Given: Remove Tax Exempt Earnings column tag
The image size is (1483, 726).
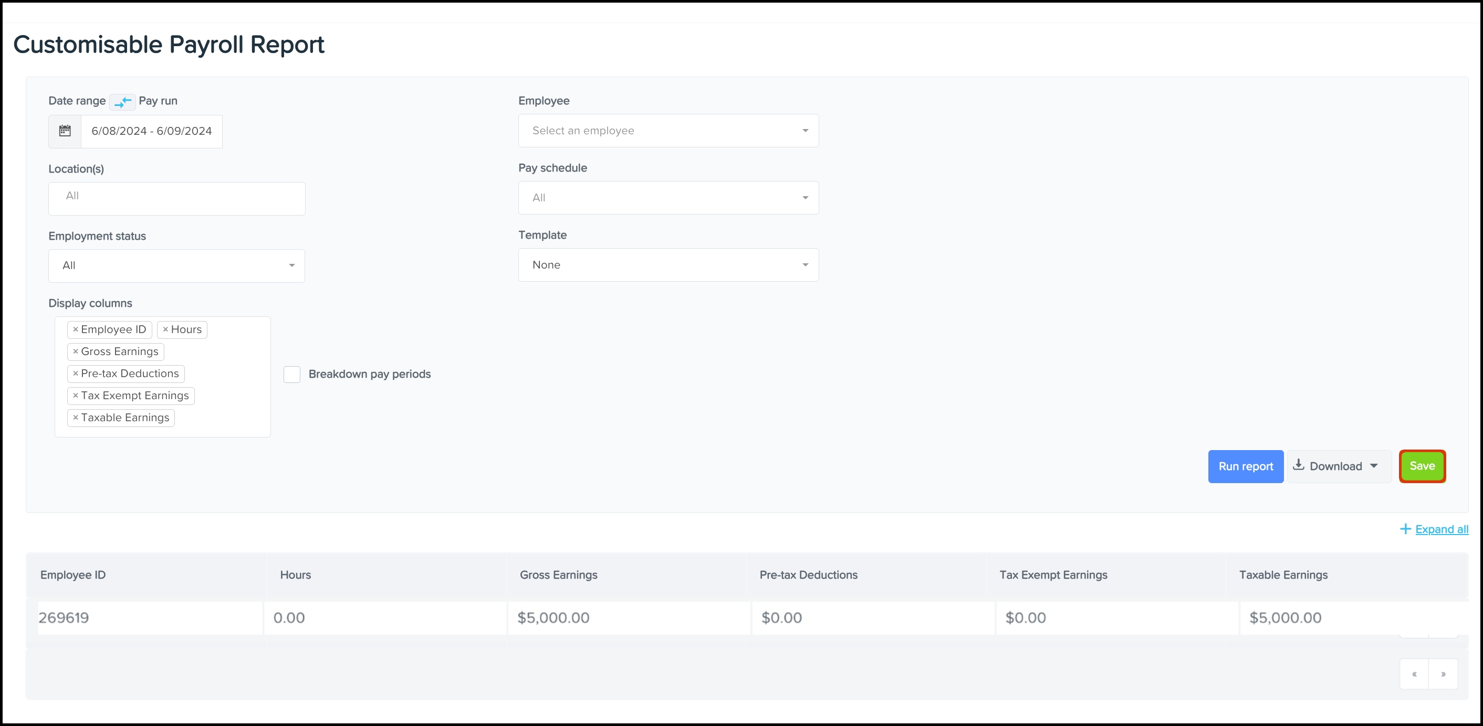Looking at the screenshot, I should click(x=76, y=396).
